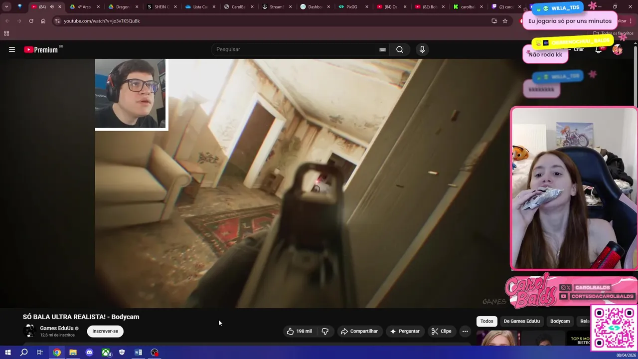Mute the audio on the YouTube tab
Viewport: 638px width, 359px height.
(51, 6)
